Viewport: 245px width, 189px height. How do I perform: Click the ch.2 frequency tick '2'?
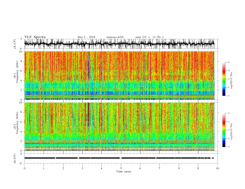(21, 141)
